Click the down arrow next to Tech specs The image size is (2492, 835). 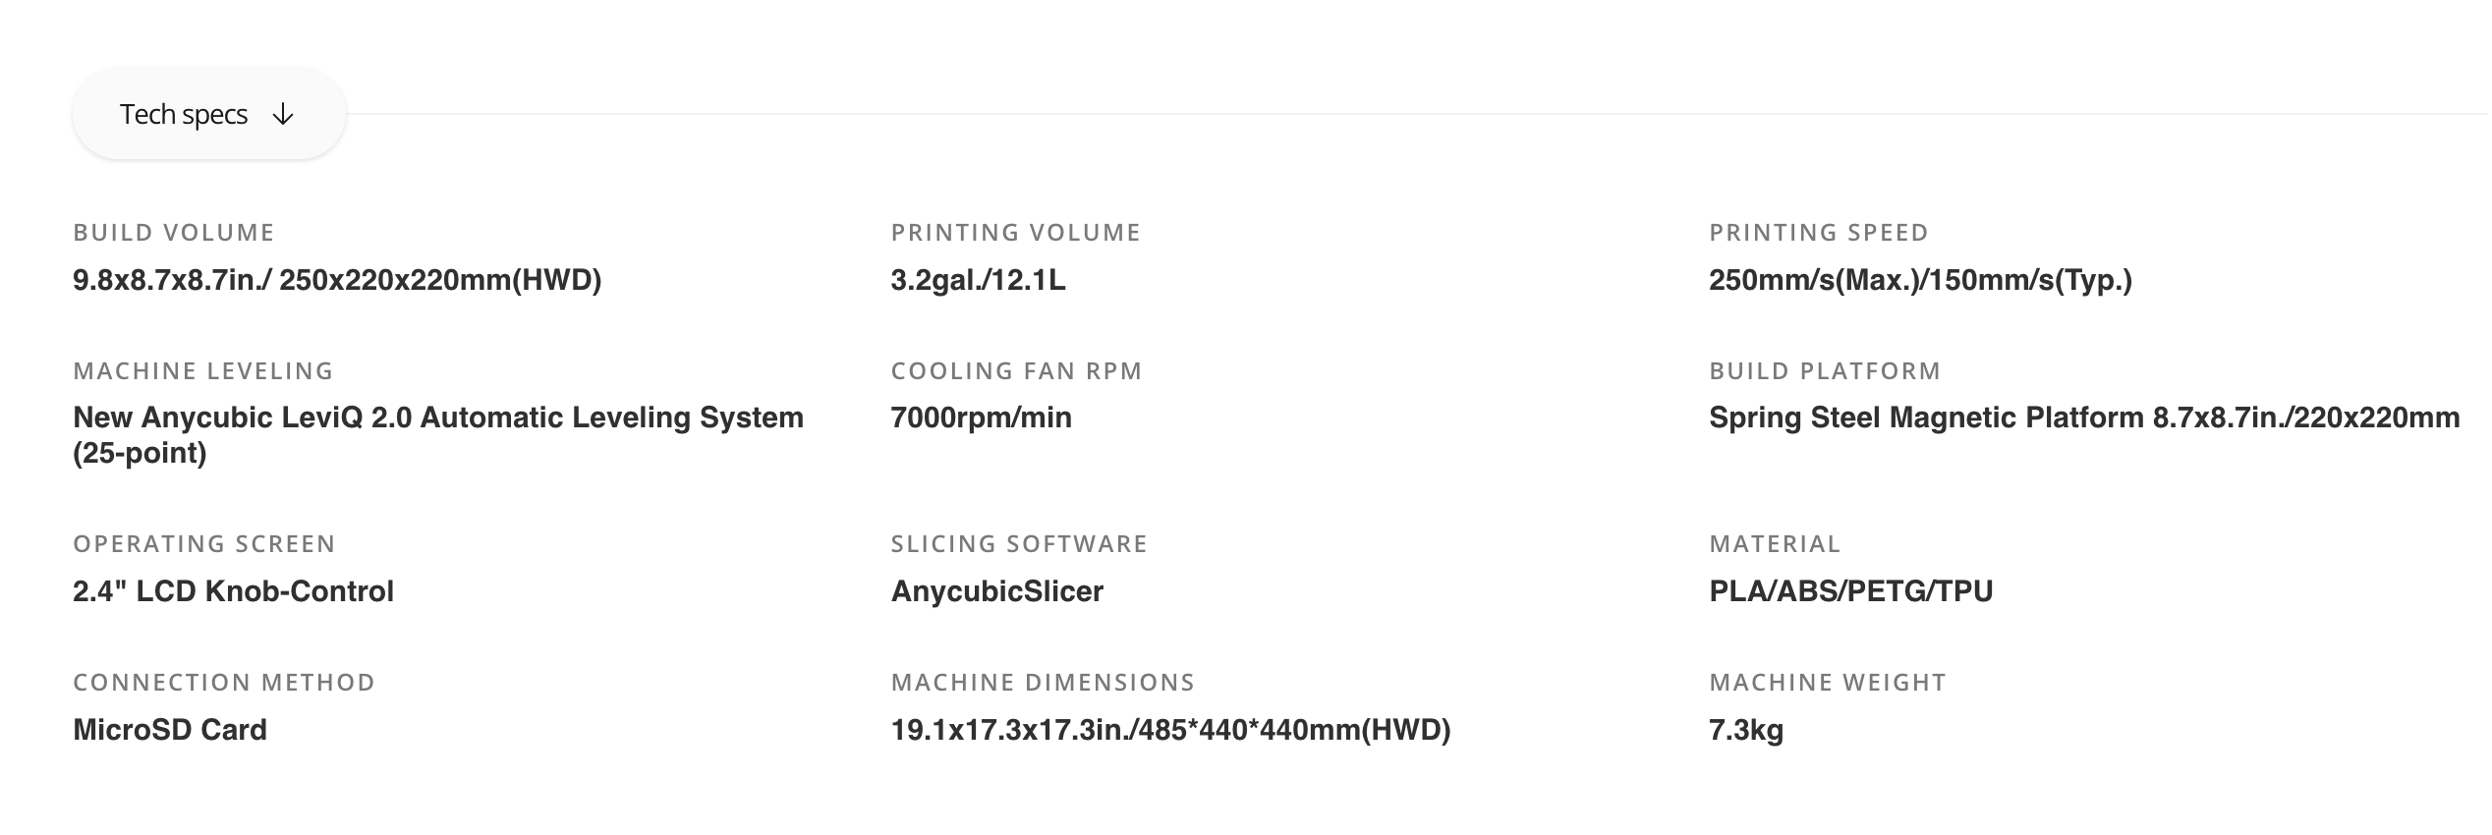(283, 115)
